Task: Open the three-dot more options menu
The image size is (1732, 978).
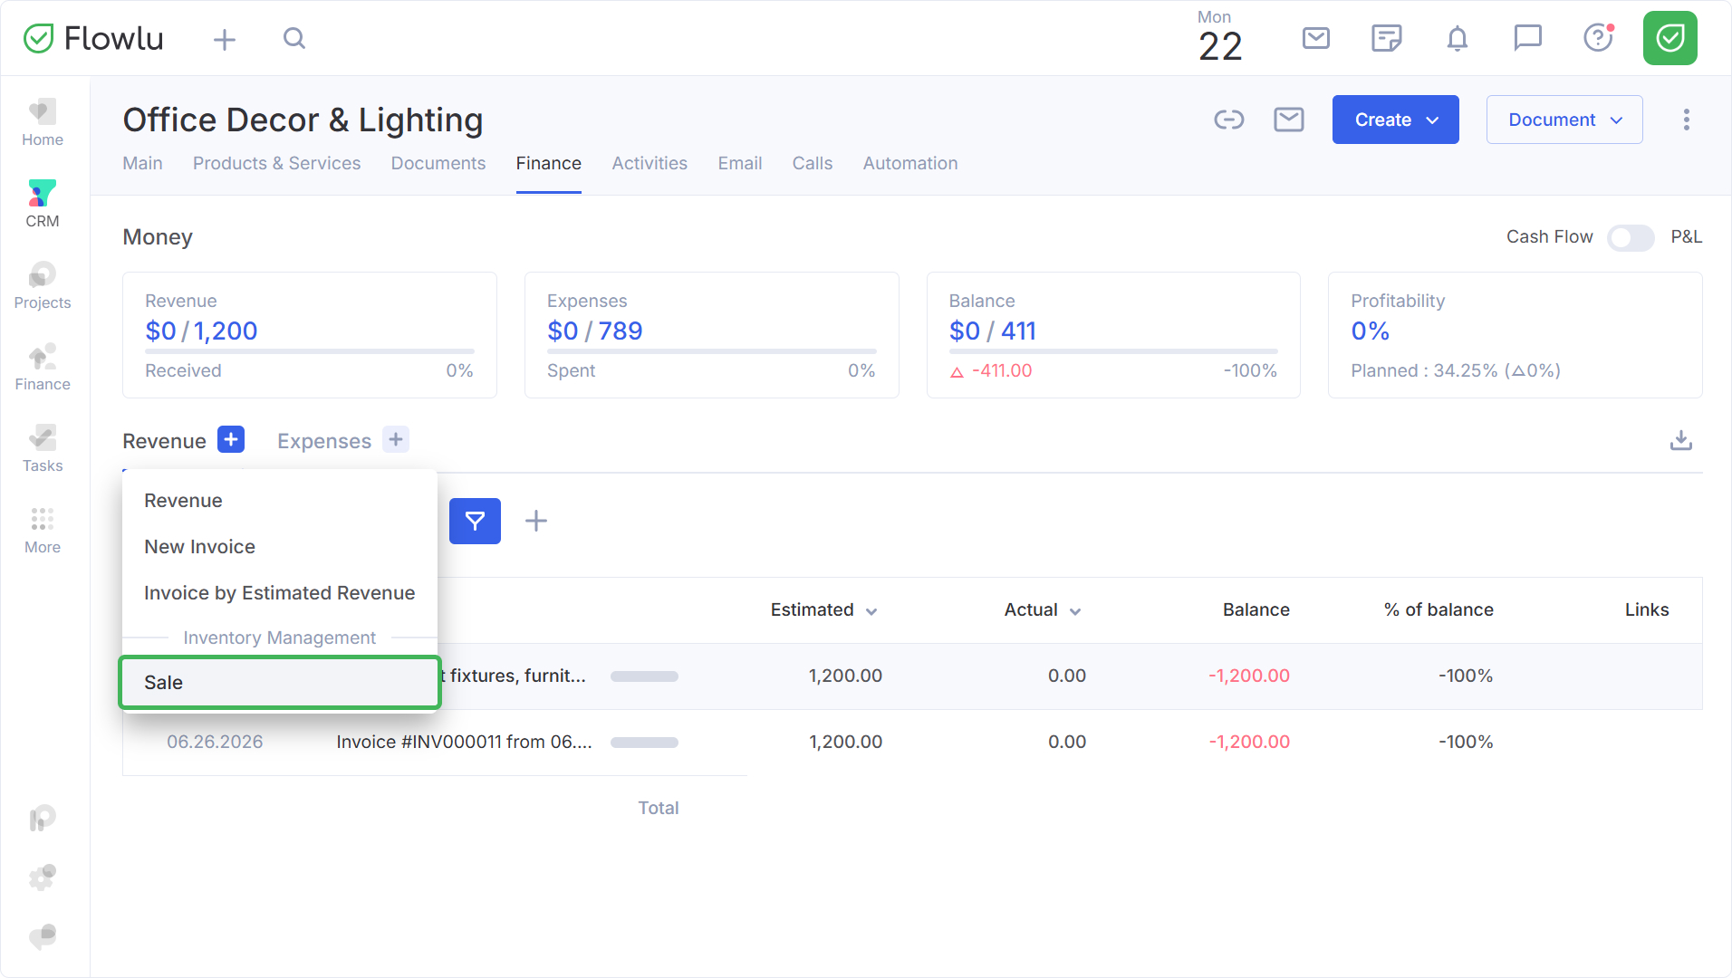Action: tap(1686, 120)
